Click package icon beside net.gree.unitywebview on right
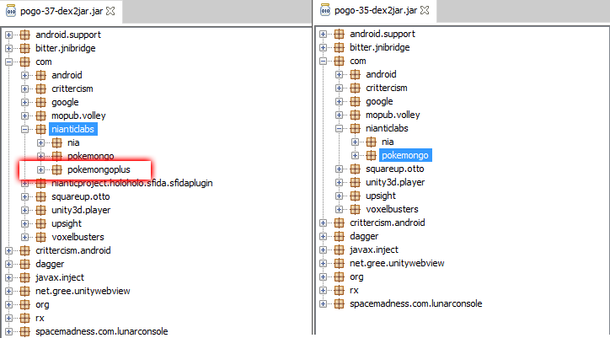610x338 pixels. (x=340, y=263)
